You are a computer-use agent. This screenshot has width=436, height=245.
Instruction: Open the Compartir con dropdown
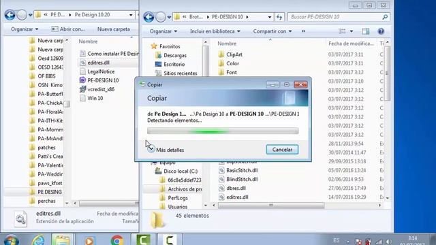pyautogui.click(x=272, y=31)
